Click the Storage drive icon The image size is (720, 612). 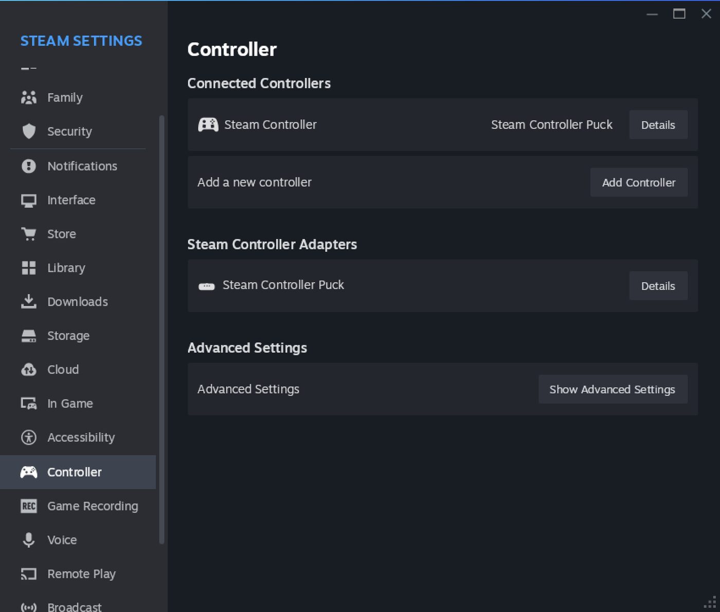click(29, 336)
